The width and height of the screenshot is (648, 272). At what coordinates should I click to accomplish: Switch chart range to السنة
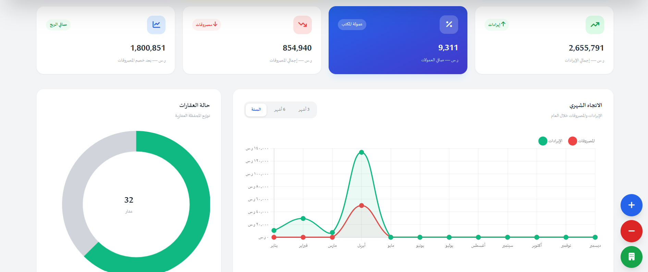[256, 110]
